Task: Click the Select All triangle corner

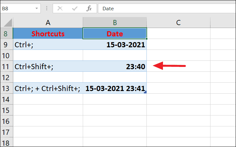Action: (x=7, y=23)
